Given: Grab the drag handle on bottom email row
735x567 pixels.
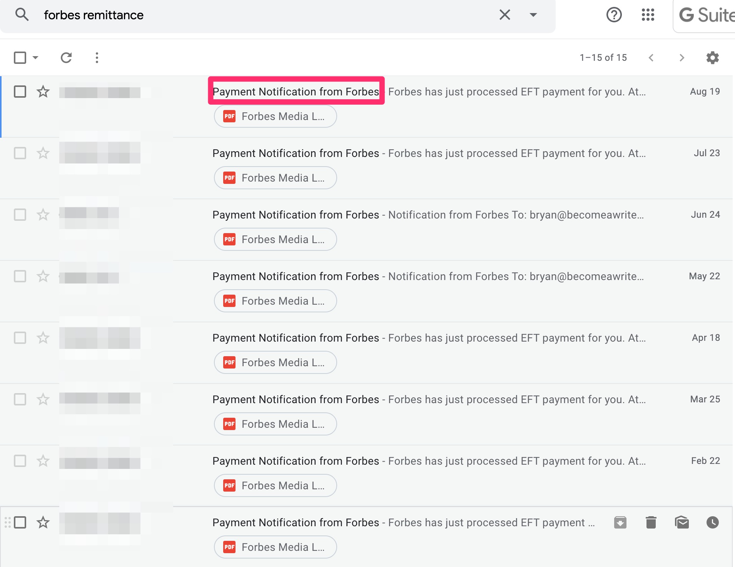Looking at the screenshot, I should (7, 522).
